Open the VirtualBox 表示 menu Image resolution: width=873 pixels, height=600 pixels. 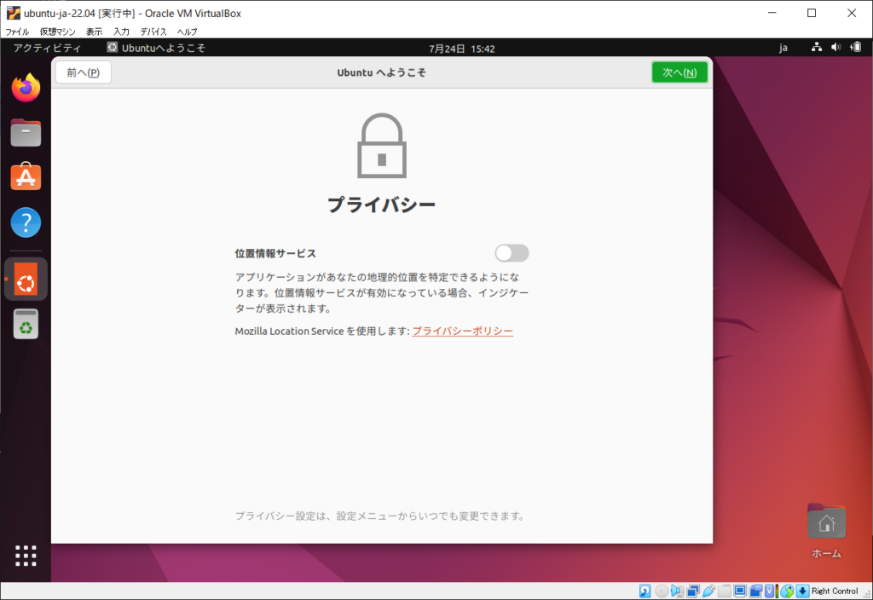[94, 32]
